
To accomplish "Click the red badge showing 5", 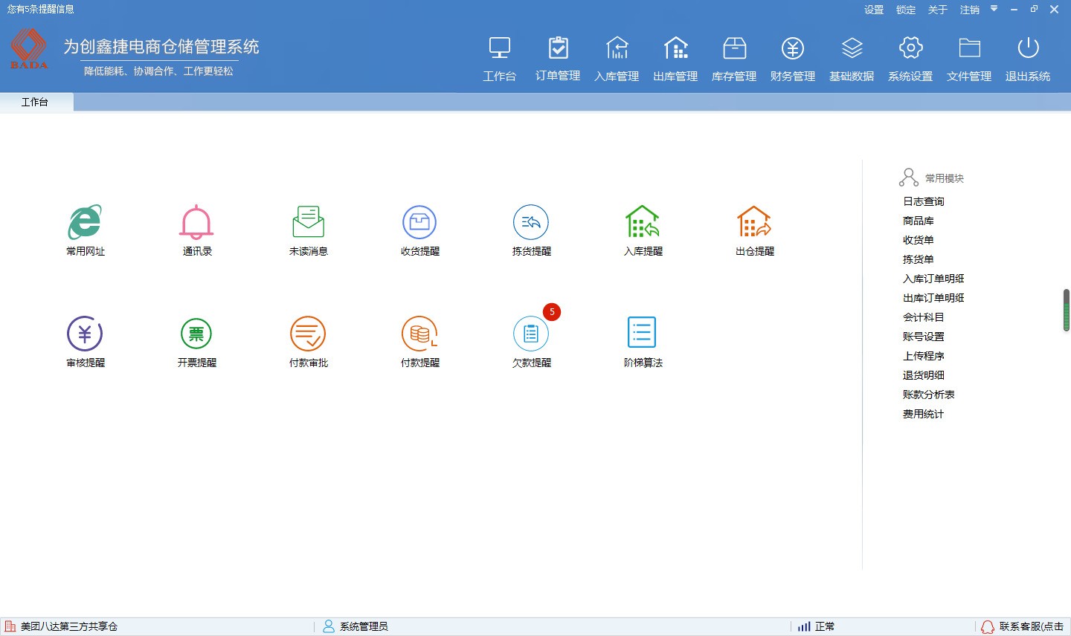I will pyautogui.click(x=552, y=312).
